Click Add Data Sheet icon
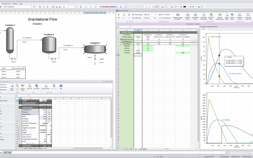Screen dimensions: 253x158 (188, 16)
